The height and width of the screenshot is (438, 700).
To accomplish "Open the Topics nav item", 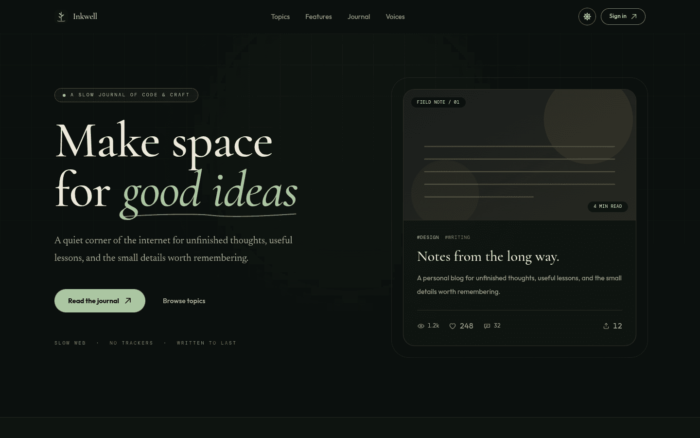I will pyautogui.click(x=280, y=17).
